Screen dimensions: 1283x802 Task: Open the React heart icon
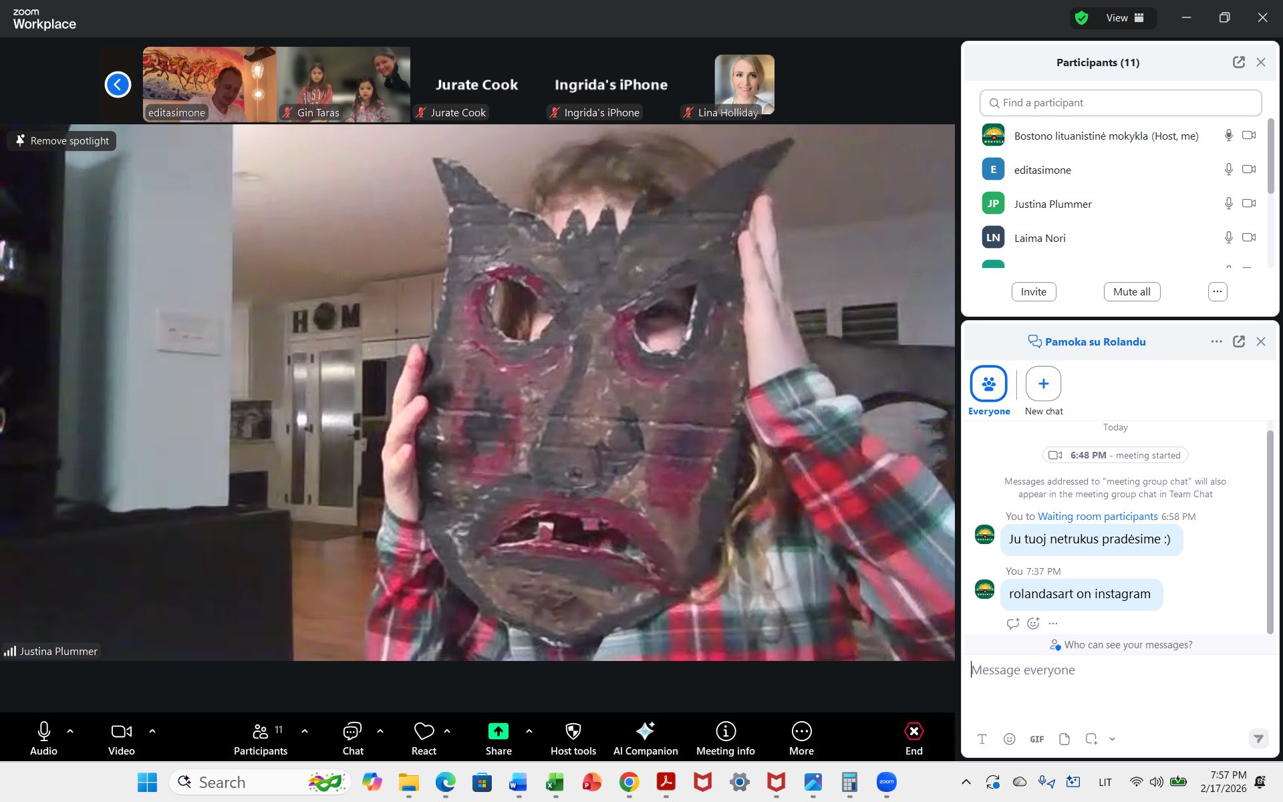pos(424,732)
